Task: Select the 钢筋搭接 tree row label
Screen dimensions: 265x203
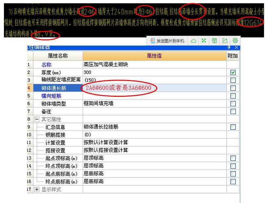Action: (55, 135)
